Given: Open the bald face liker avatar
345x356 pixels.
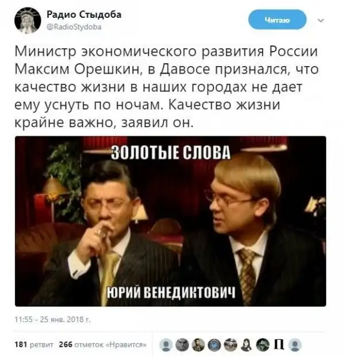Looking at the screenshot, I should pos(182,344).
